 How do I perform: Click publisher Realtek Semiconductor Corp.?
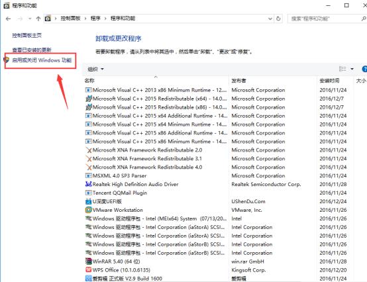tap(266, 184)
